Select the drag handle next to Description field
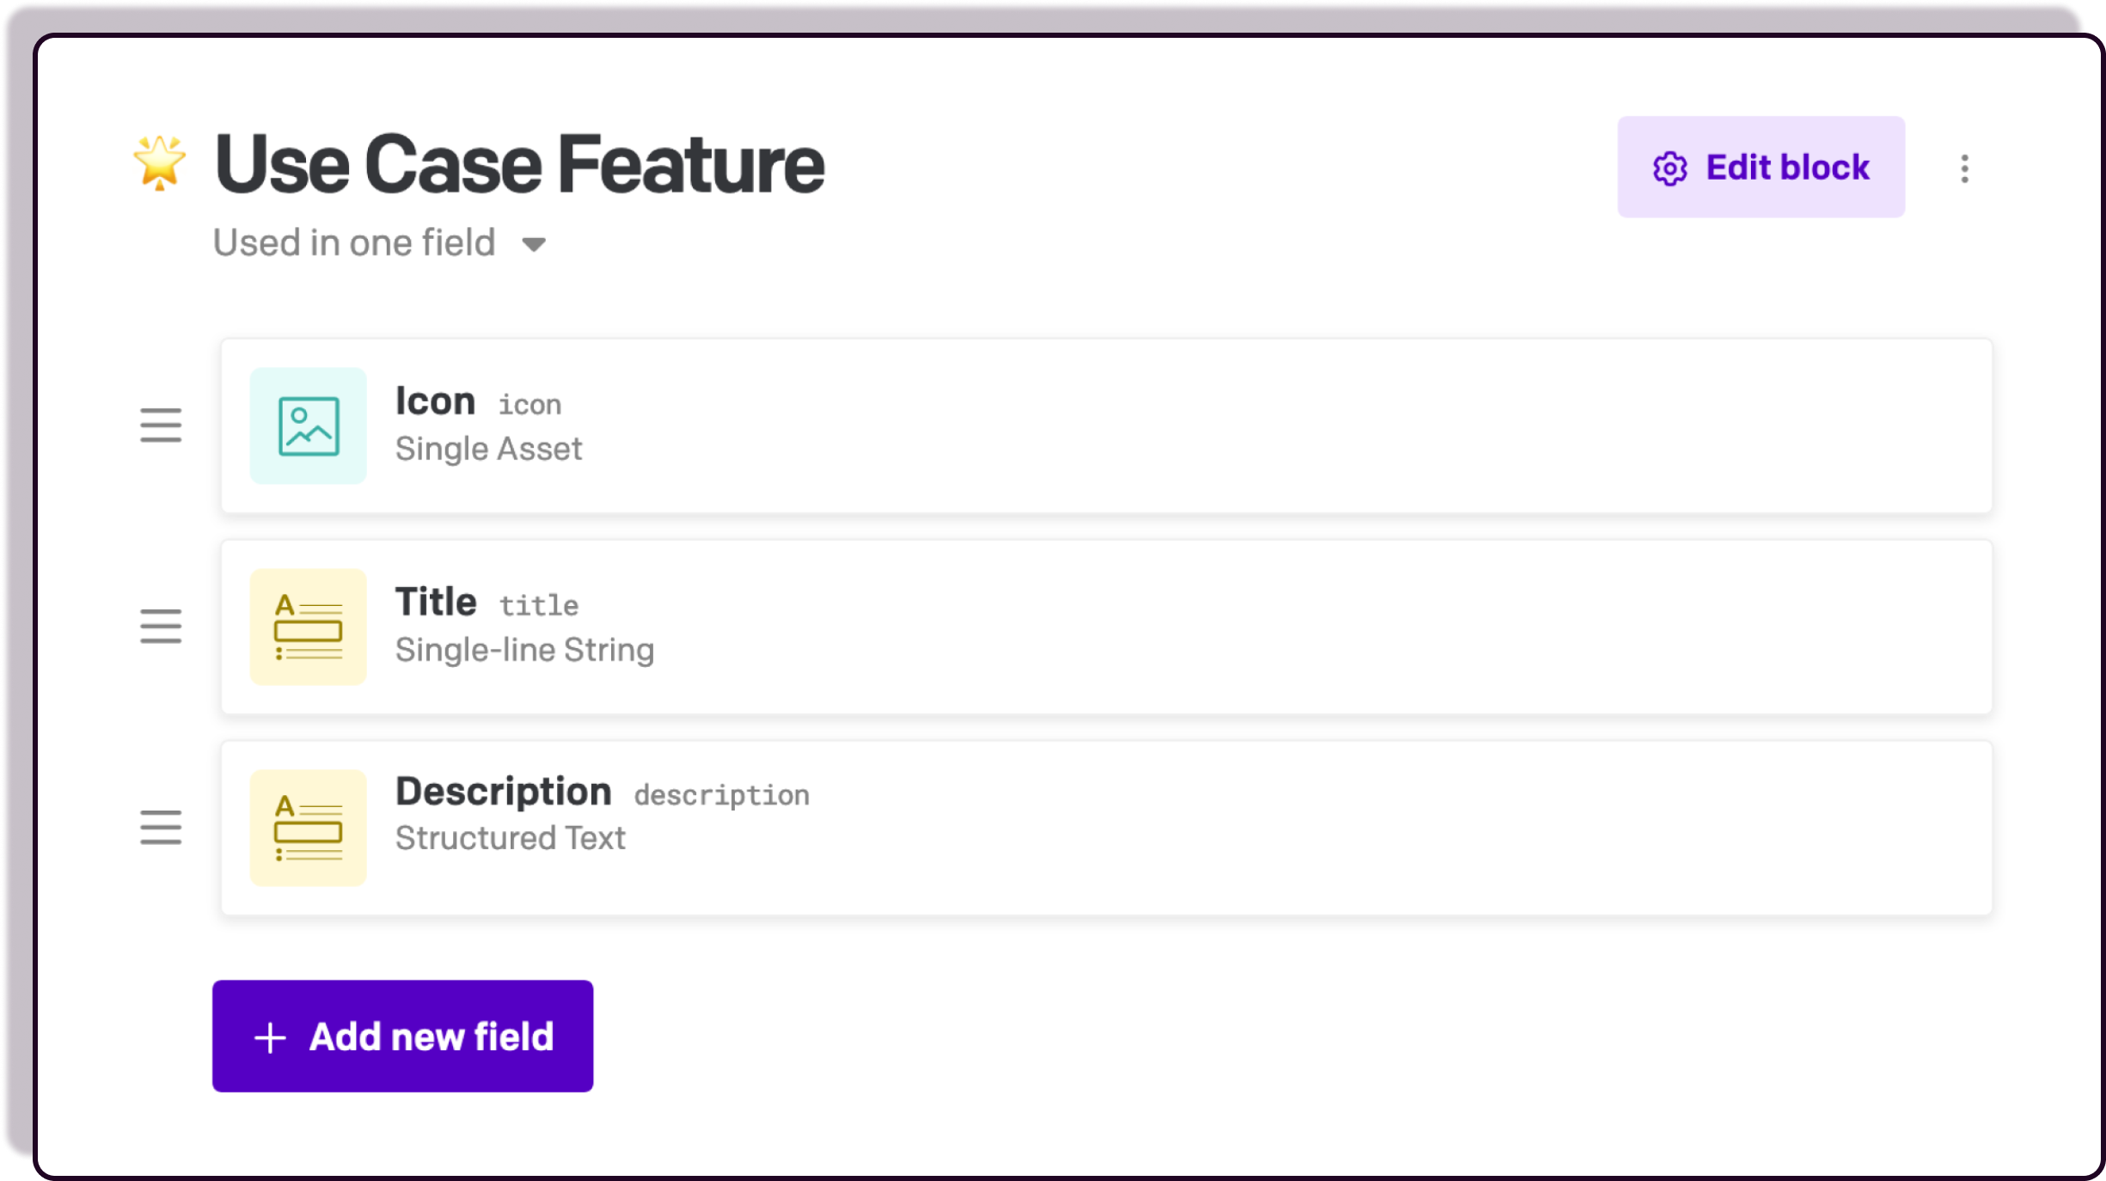Viewport: 2106px width, 1181px height. tap(161, 828)
